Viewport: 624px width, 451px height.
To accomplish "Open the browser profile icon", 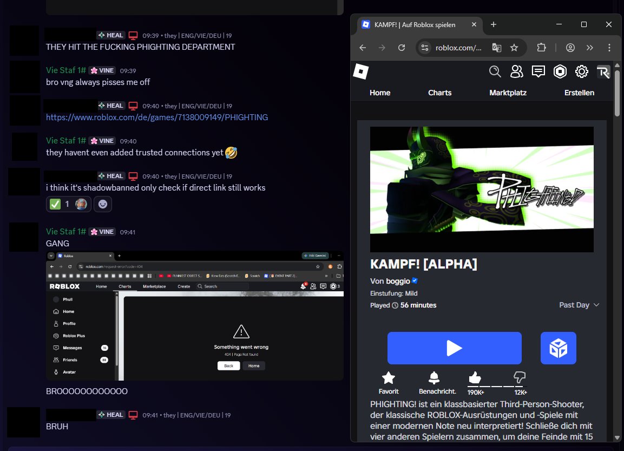I will (x=570, y=48).
